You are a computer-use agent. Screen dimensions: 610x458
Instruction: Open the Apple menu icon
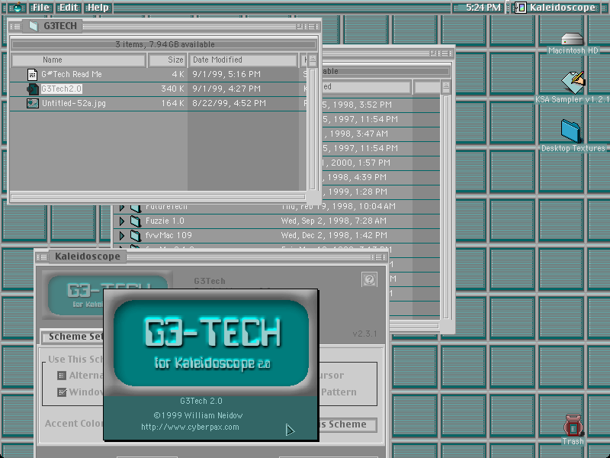[17, 7]
